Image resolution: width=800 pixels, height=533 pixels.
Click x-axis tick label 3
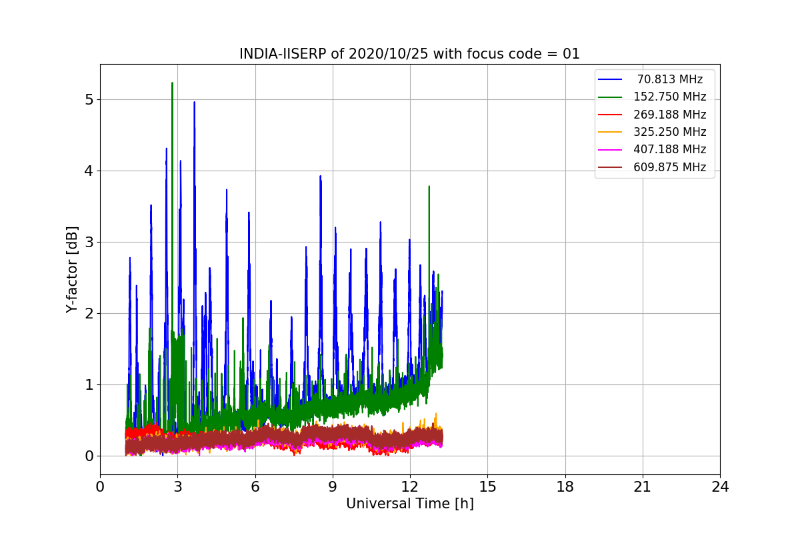click(x=177, y=487)
